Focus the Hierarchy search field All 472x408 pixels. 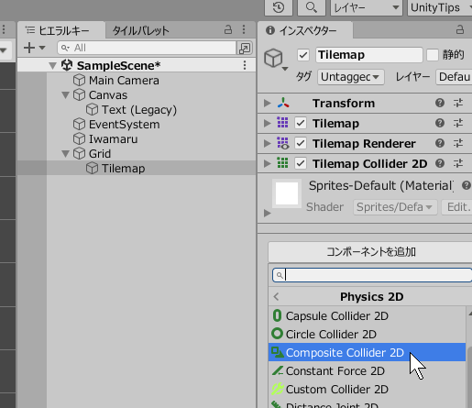tap(147, 48)
